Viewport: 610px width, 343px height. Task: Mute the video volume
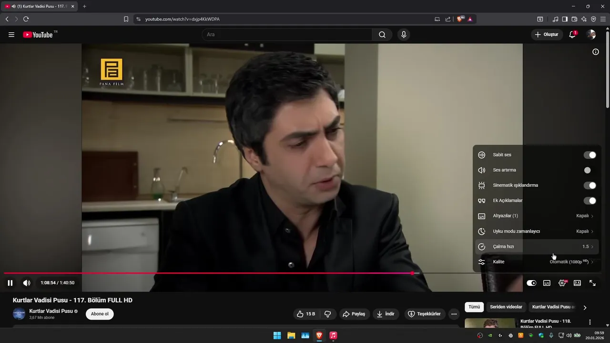click(27, 283)
